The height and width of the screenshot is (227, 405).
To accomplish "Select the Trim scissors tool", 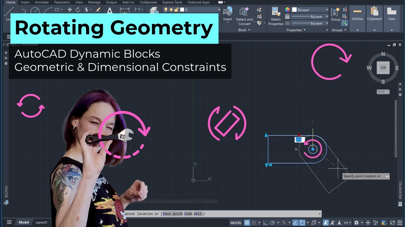I will 86,10.
